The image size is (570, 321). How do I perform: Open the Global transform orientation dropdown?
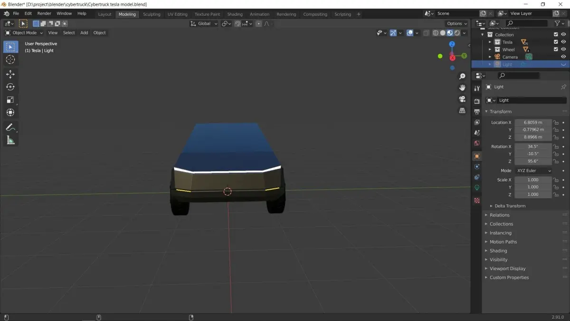[x=204, y=23]
